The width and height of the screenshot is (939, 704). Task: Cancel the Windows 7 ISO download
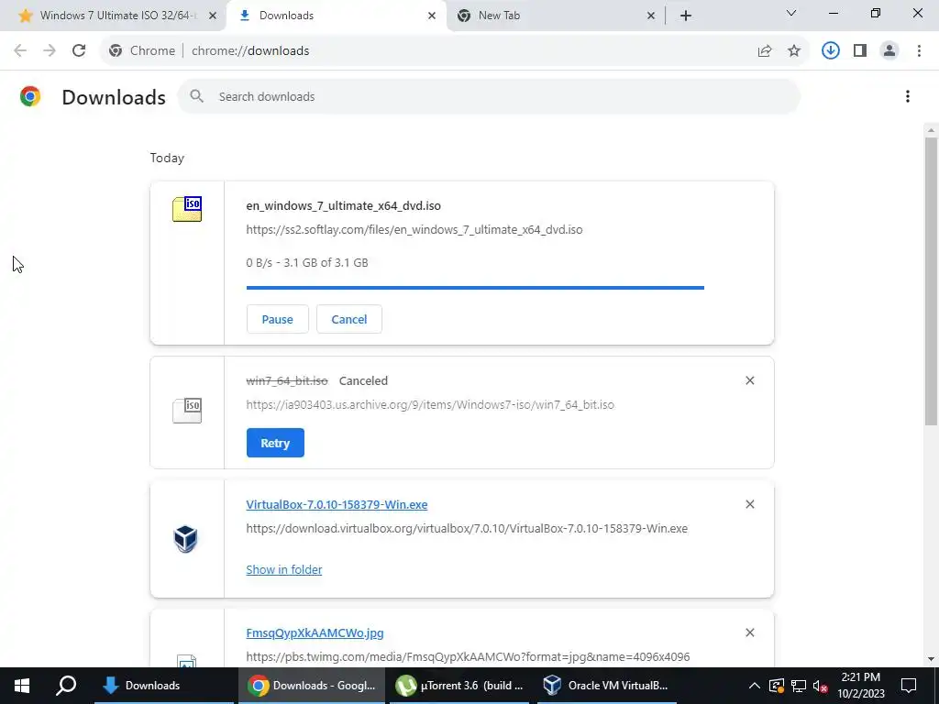tap(349, 319)
